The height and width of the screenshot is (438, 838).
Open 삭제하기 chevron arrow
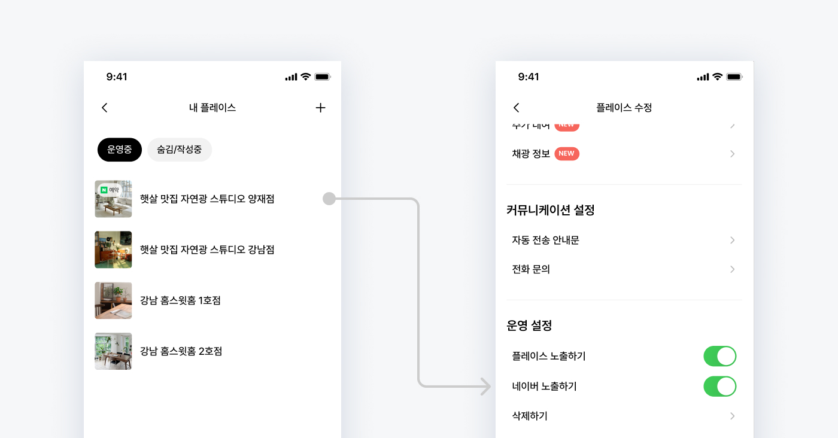tap(732, 416)
